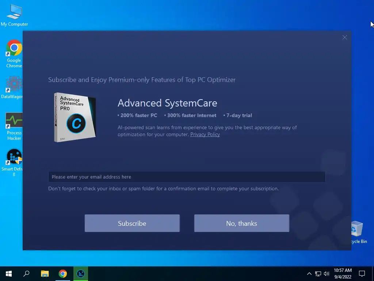Launch Google Chrome from the desktop shortcut
This screenshot has width=374, height=281.
tap(14, 53)
